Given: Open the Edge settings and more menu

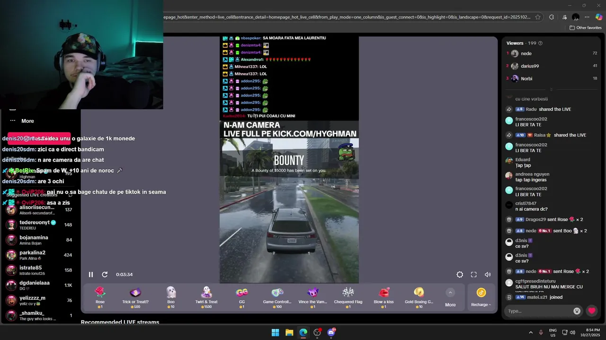Looking at the screenshot, I should click(x=588, y=17).
